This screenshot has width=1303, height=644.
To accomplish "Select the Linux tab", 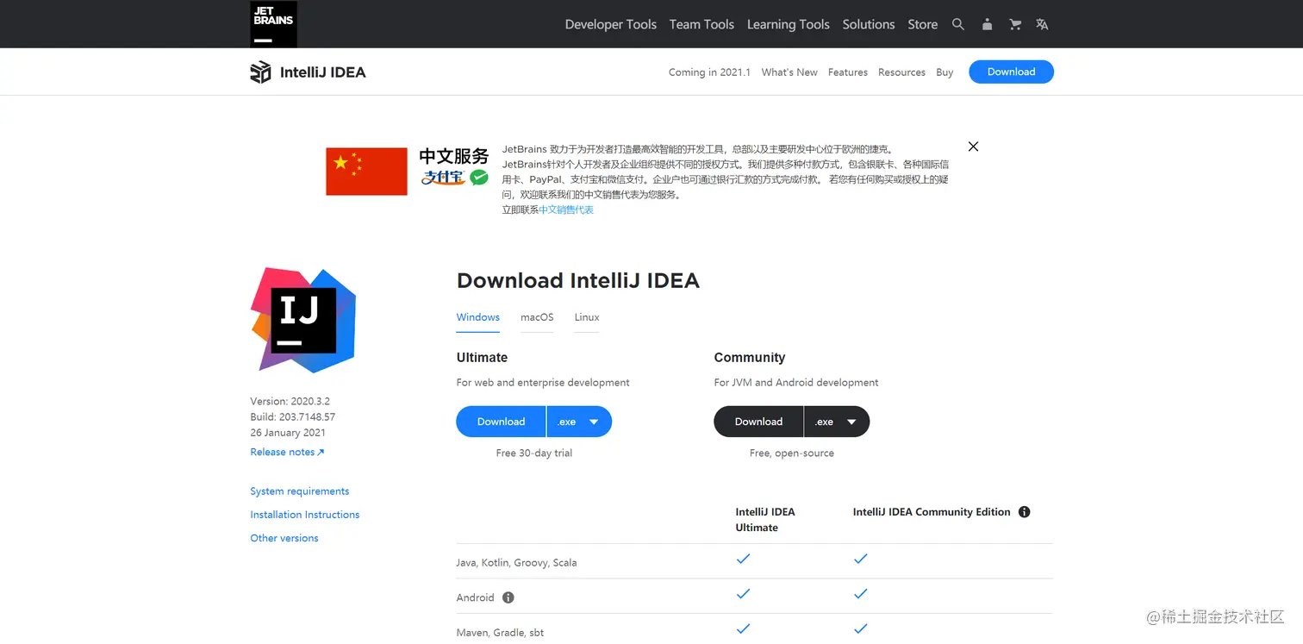I will [587, 317].
